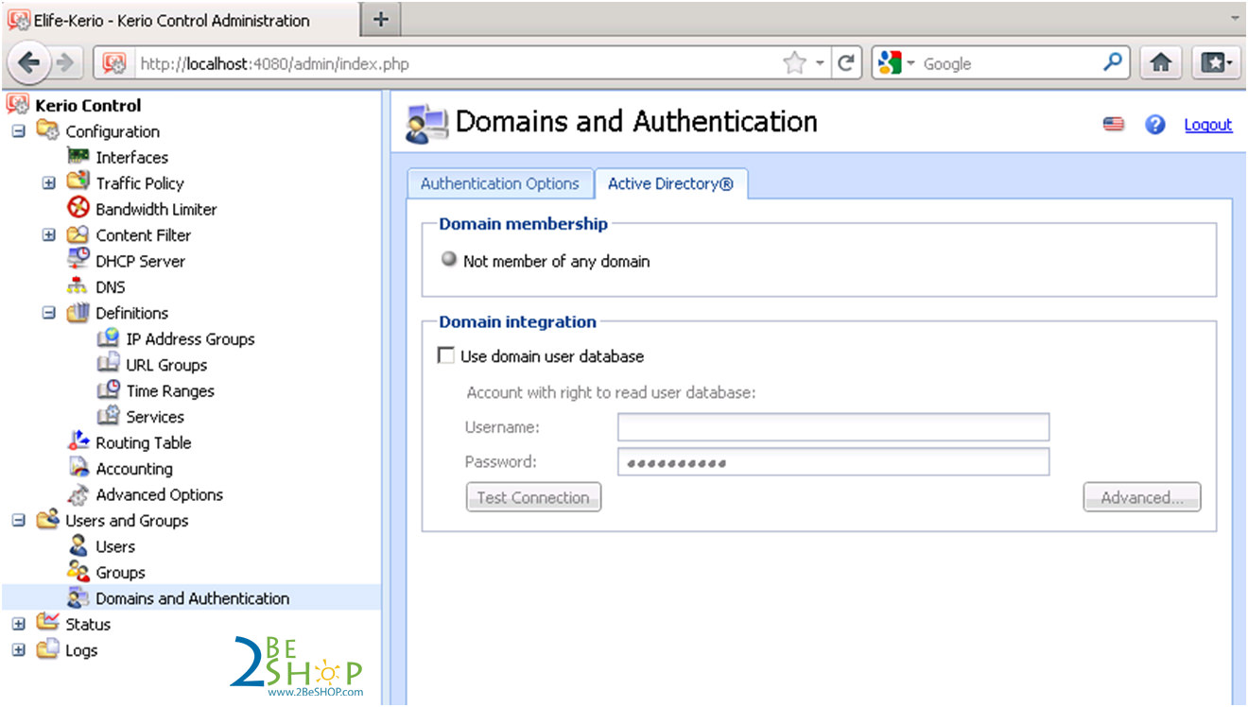1248x707 pixels.
Task: Expand the Content Filter node
Action: [x=49, y=235]
